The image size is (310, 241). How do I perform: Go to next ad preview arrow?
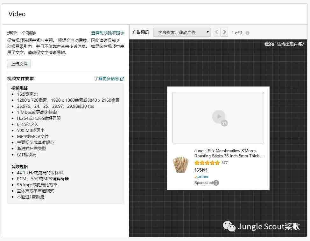[x=224, y=32]
